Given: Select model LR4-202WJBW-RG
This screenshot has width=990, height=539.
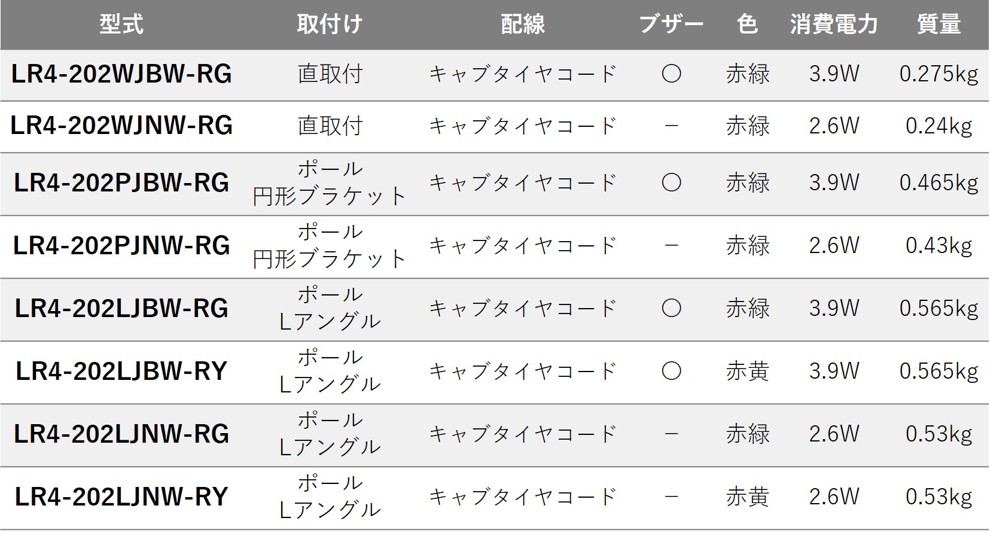Looking at the screenshot, I should coord(121,74).
